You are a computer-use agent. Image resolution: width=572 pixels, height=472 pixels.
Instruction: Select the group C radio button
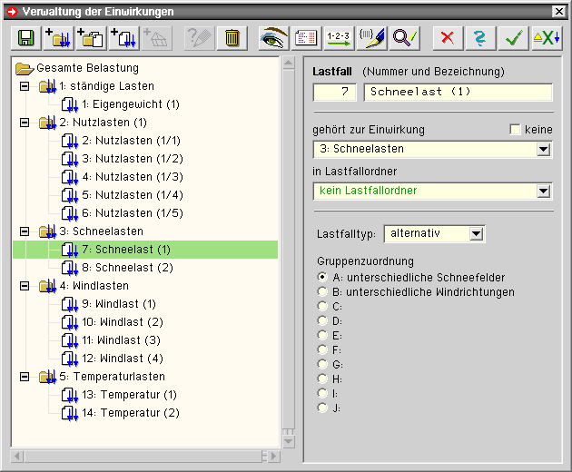(322, 307)
